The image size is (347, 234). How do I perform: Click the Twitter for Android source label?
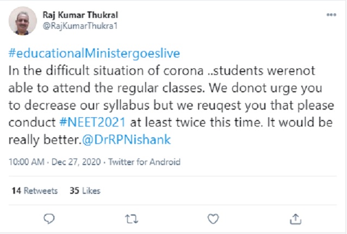[x=144, y=162]
